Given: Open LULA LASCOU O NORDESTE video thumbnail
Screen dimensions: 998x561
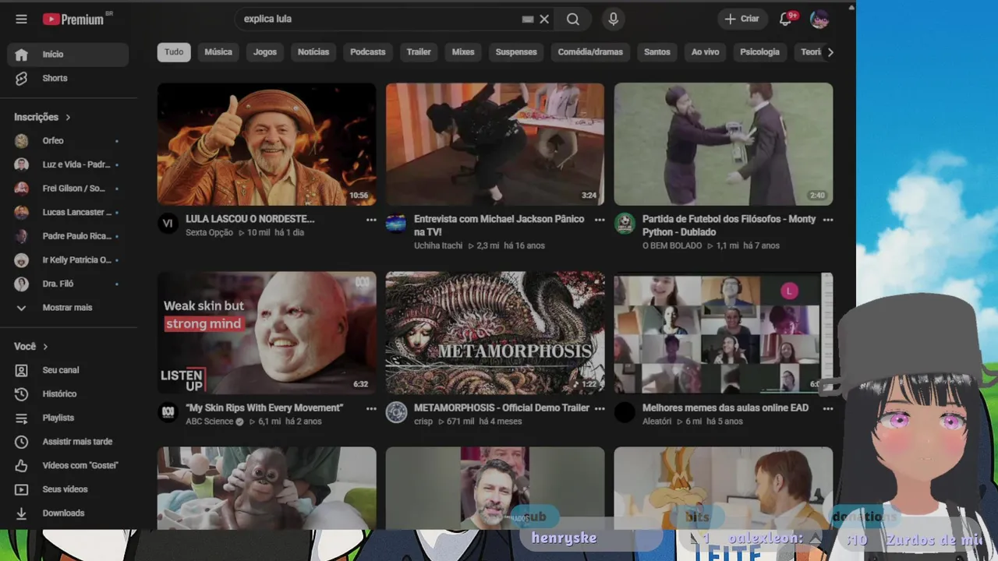Looking at the screenshot, I should click(267, 144).
